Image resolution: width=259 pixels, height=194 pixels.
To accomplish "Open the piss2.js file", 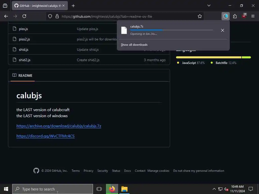I will (x=24, y=39).
